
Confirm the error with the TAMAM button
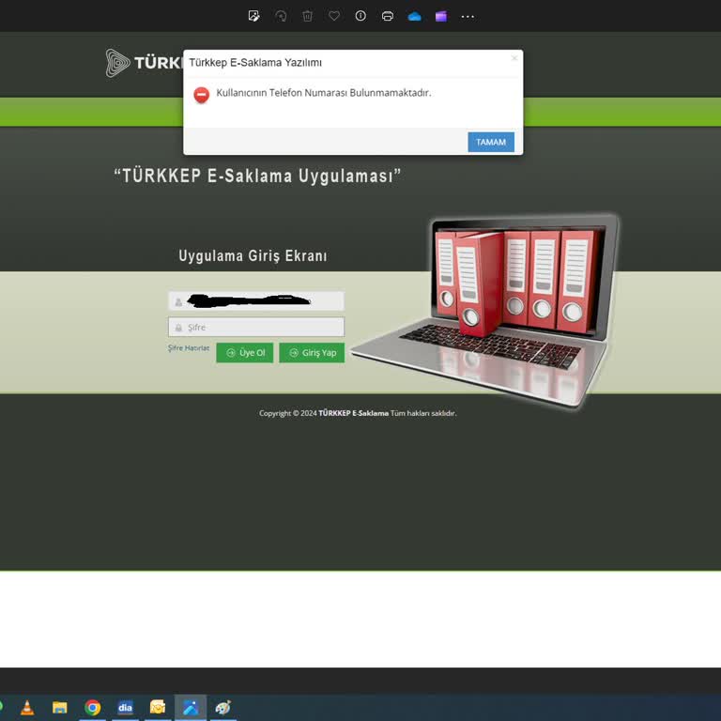491,142
